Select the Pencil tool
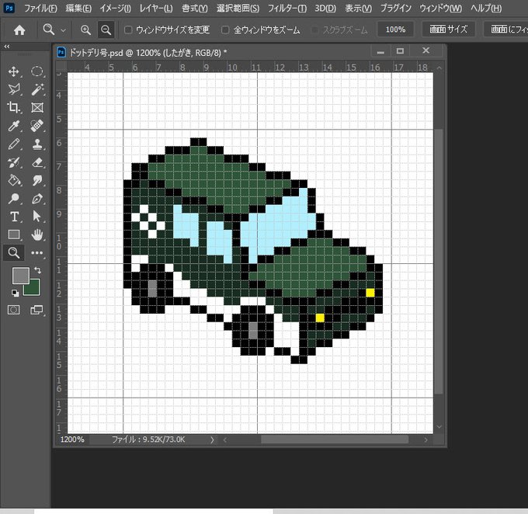Screen dimensions: 528x514 [14, 144]
